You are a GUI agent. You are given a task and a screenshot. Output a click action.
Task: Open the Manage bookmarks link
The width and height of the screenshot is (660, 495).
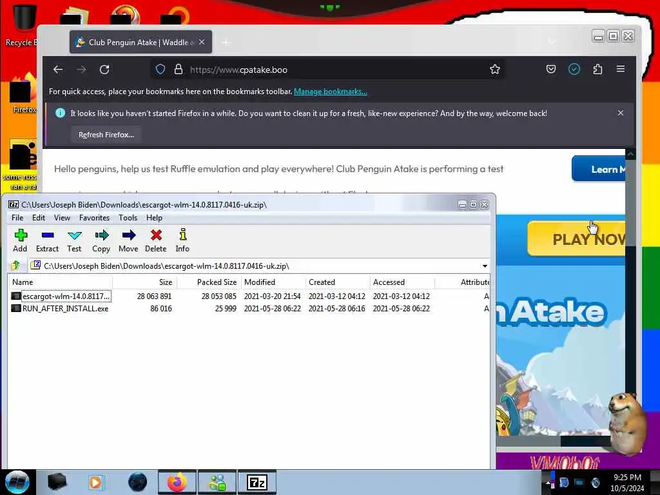(x=331, y=92)
